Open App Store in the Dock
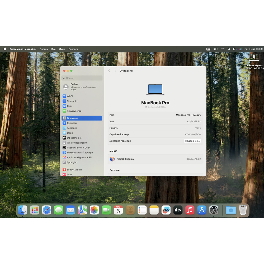Screen dimensions: 264x264 [202, 210]
